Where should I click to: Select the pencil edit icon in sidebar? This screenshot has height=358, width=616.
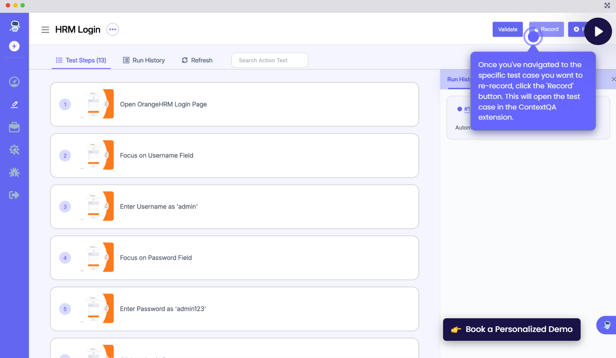(x=15, y=105)
